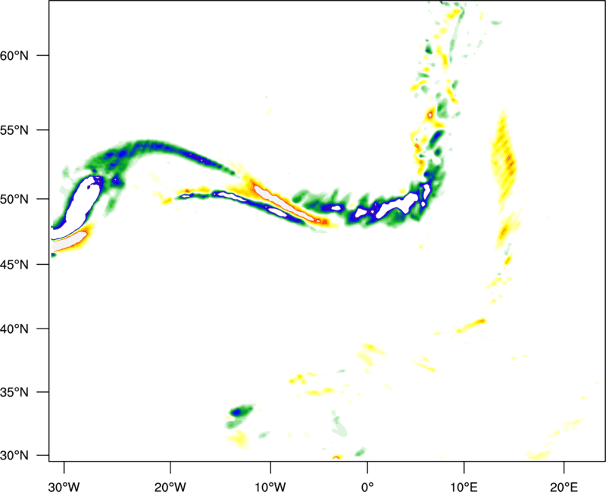Image resolution: width=606 pixels, height=492 pixels.
Task: Click the 10°W longitude label
Action: (x=270, y=487)
